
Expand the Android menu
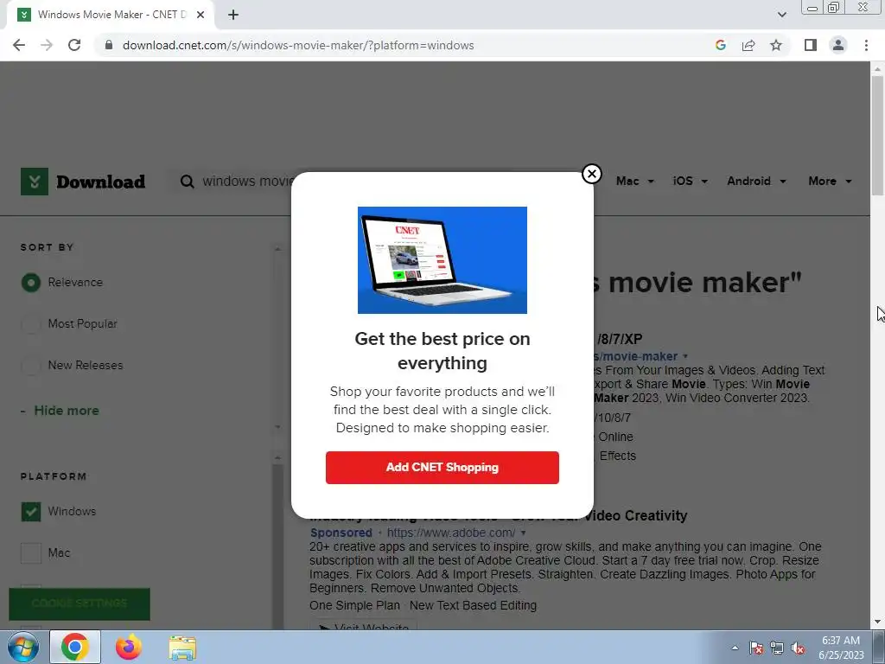(756, 182)
